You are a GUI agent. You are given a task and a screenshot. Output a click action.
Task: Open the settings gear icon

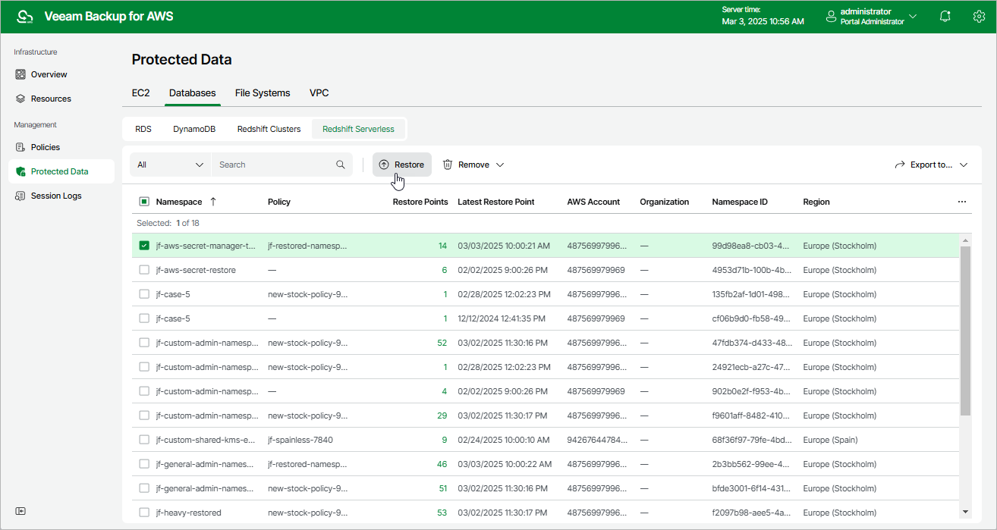click(x=979, y=17)
